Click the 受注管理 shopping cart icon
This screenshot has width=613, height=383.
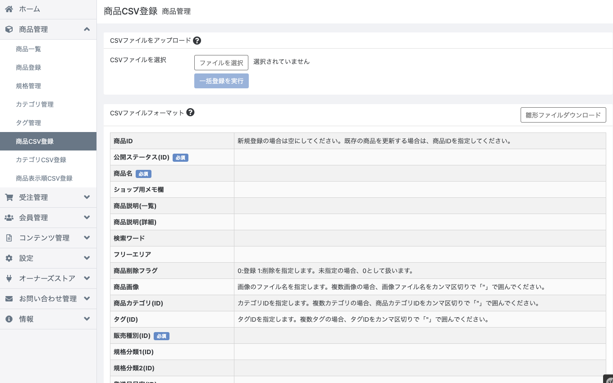(9, 197)
